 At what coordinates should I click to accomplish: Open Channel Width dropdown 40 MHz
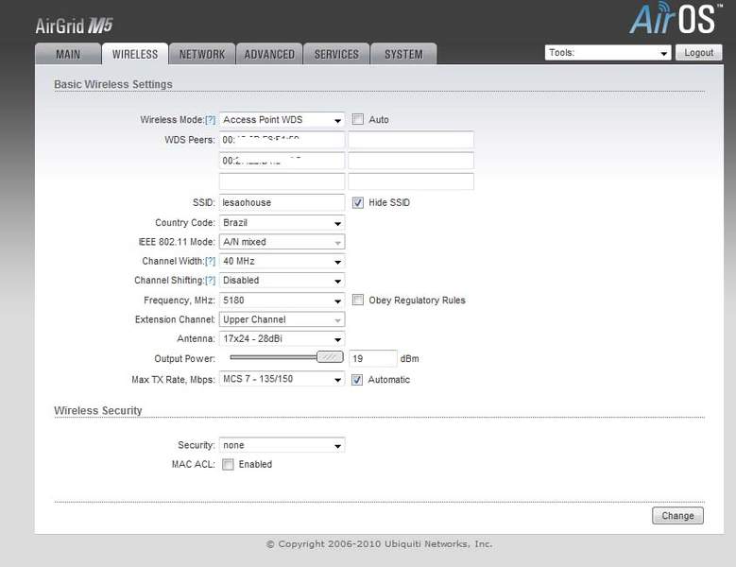click(x=282, y=261)
